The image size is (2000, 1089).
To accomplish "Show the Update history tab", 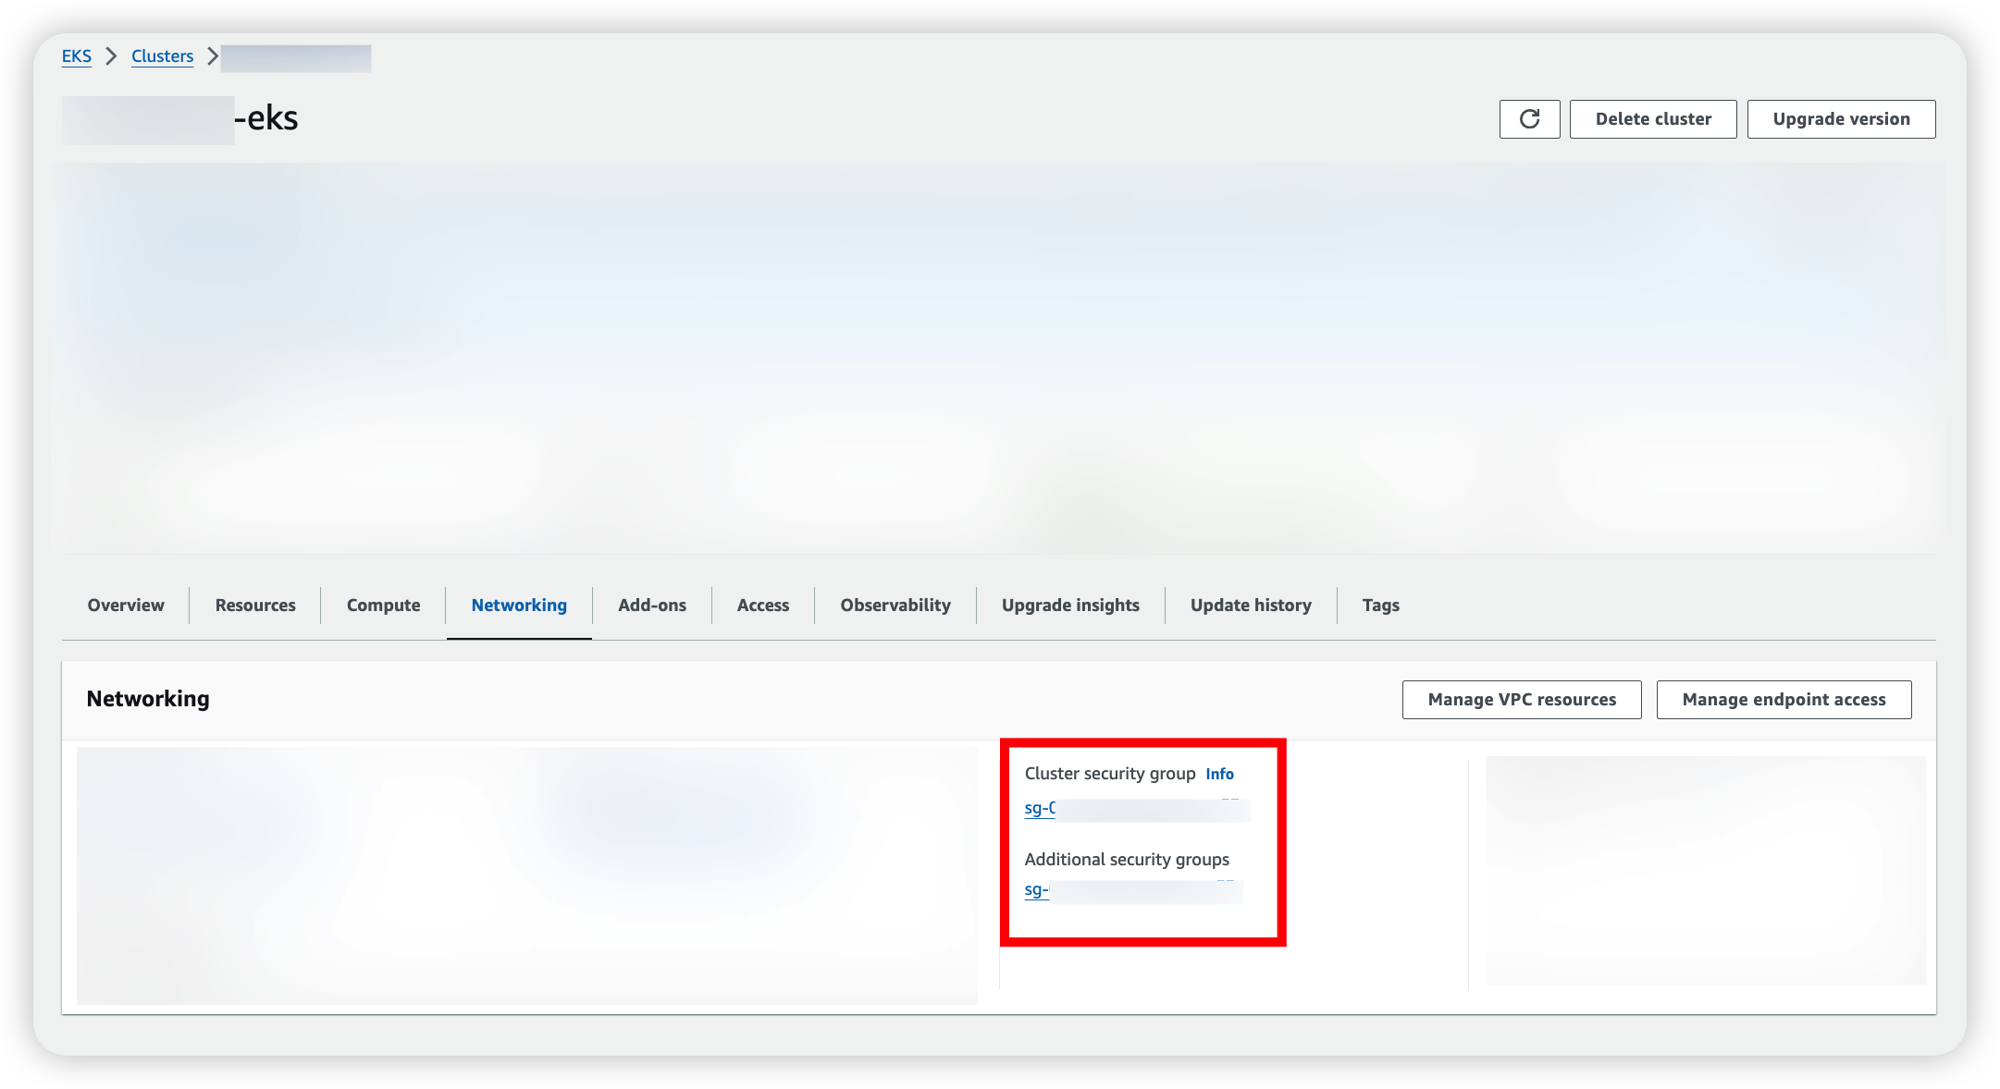I will [1251, 606].
